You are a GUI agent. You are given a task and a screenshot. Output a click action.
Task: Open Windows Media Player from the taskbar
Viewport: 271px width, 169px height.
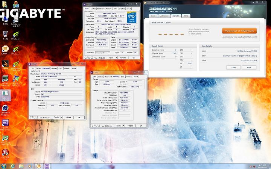pyautogui.click(x=30, y=166)
